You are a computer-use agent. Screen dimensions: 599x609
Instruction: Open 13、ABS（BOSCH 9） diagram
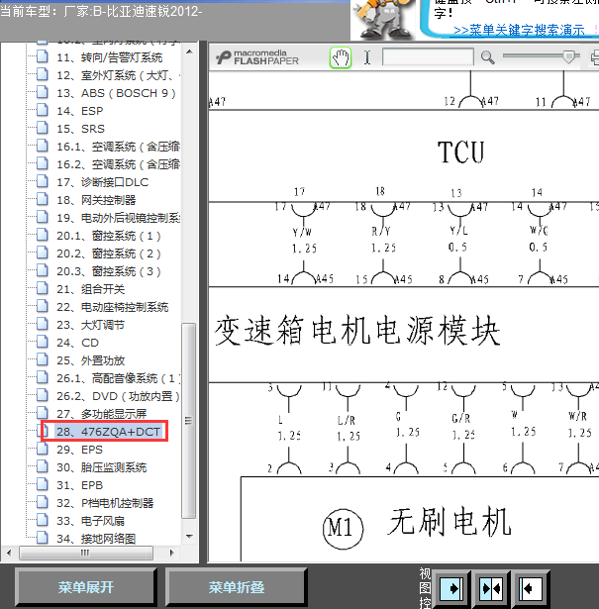[116, 93]
